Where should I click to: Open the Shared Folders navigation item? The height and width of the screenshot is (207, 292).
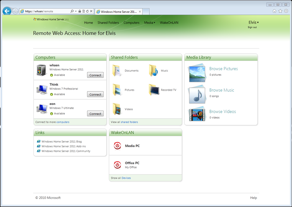[108, 23]
